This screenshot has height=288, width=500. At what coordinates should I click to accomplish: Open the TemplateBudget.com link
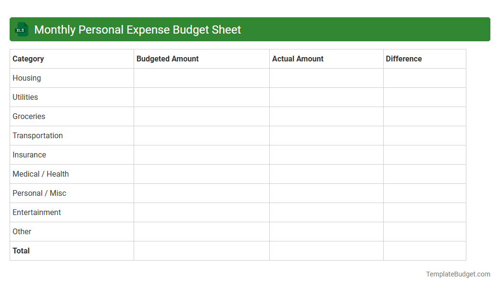pos(458,274)
